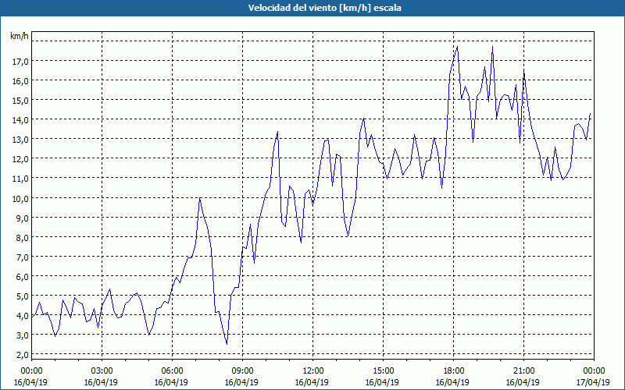Click the '16/04/19' date beneath 06:00

171,382
